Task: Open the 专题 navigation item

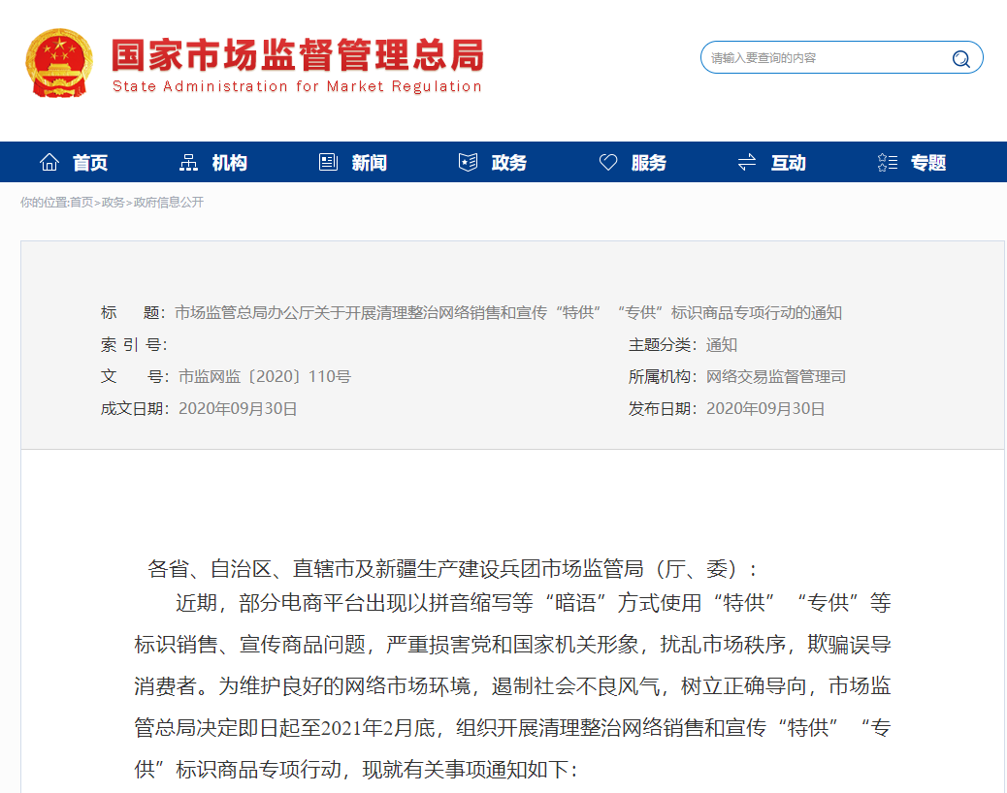Action: pos(928,163)
